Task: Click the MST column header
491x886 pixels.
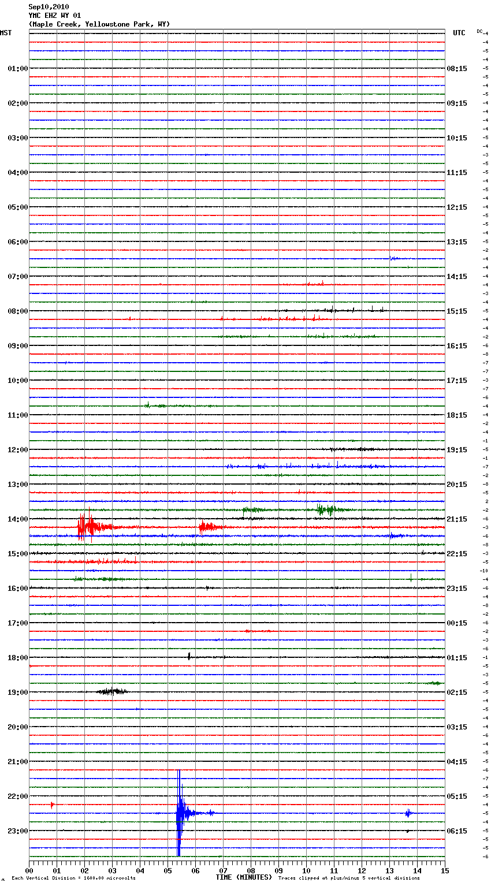Action: pos(6,33)
